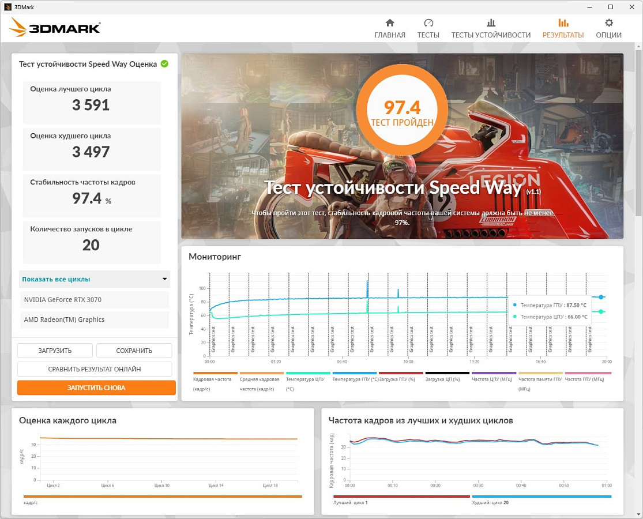Toggle the Худший: цикл 20 legend entry
Screen dimensions: 643x519
pos(542,500)
